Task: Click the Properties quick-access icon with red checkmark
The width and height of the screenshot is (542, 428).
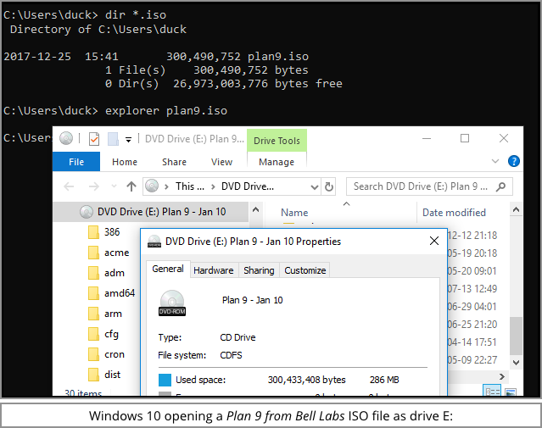Action: [x=94, y=139]
